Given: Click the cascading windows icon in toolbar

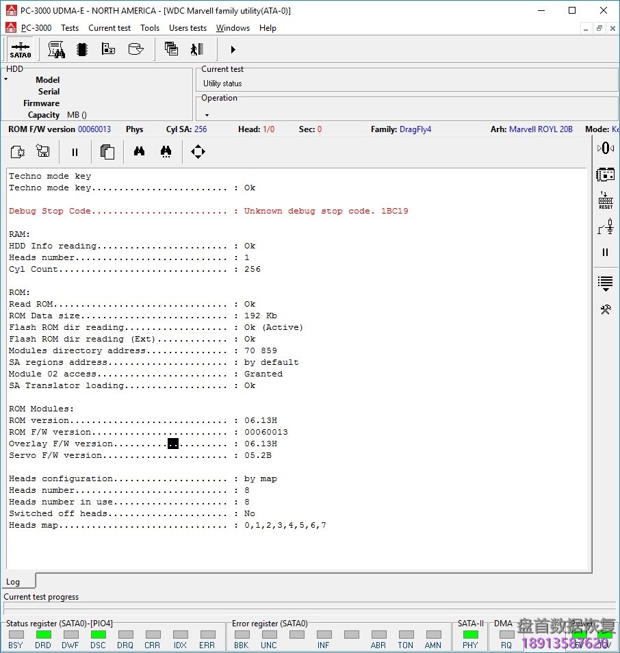Looking at the screenshot, I should [x=171, y=49].
